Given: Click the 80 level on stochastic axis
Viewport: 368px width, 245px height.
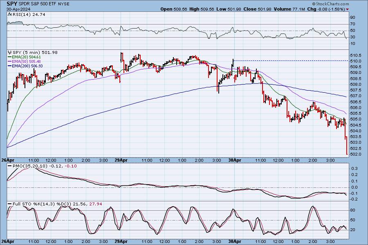Looking at the screenshot, I should point(352,210).
